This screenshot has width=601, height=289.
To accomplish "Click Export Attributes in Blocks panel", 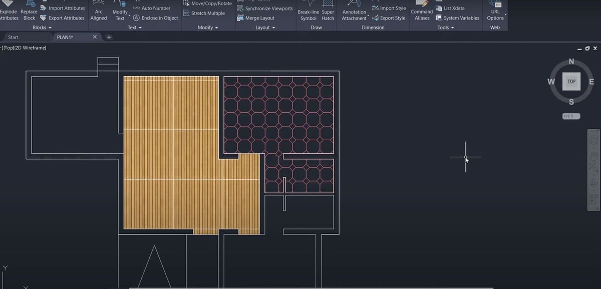I will (x=62, y=18).
